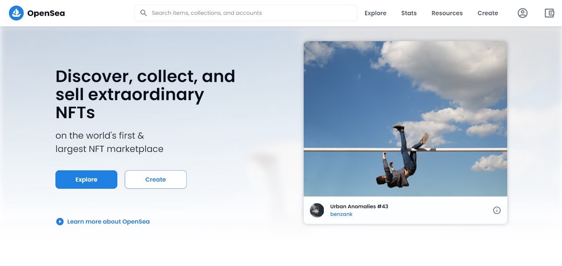Open the account profile icon

point(522,13)
